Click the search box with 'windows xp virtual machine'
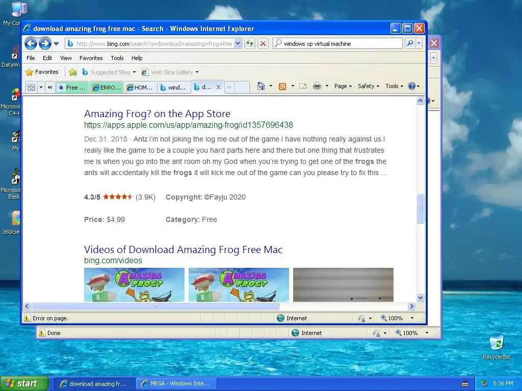 (x=337, y=44)
